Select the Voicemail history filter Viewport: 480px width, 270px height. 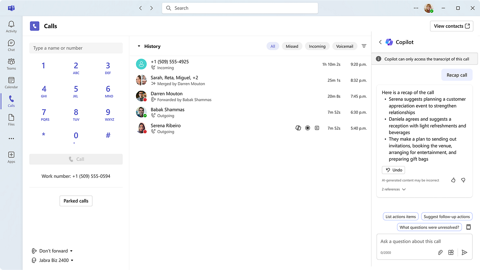click(x=345, y=46)
